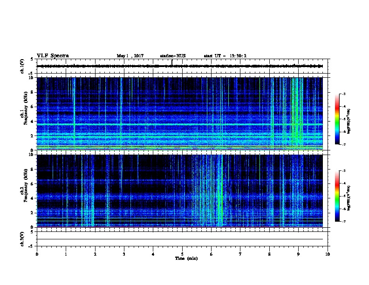Click the 'start UT = 13:30: 2' label
Image resolution: width=369 pixels, height=285 pixels.
click(x=225, y=56)
